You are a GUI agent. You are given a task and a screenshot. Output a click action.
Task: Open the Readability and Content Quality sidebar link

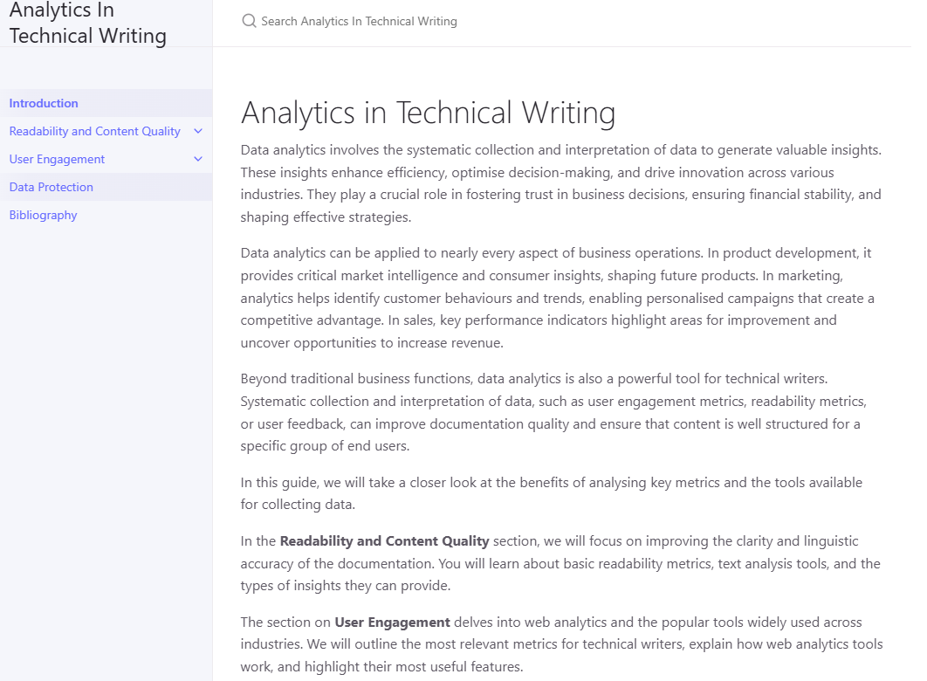(94, 131)
